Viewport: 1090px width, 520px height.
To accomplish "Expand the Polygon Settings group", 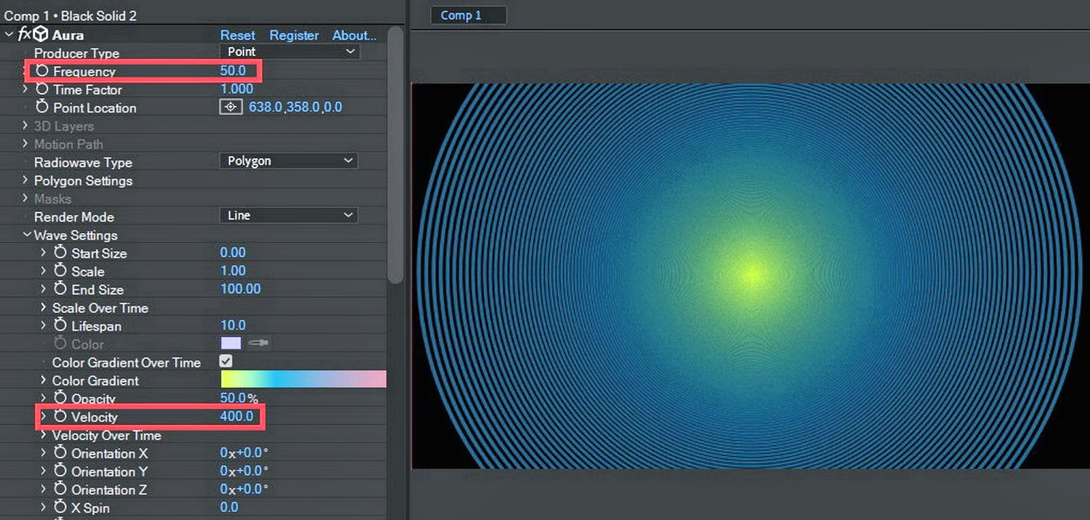I will click(25, 180).
